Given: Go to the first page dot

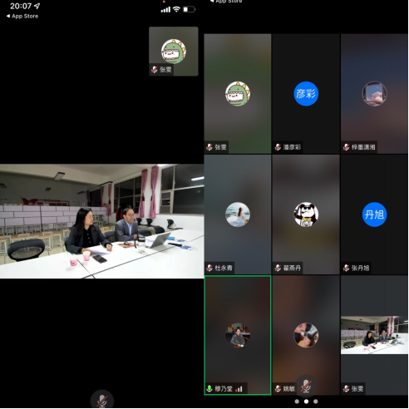Looking at the screenshot, I should 297,402.
